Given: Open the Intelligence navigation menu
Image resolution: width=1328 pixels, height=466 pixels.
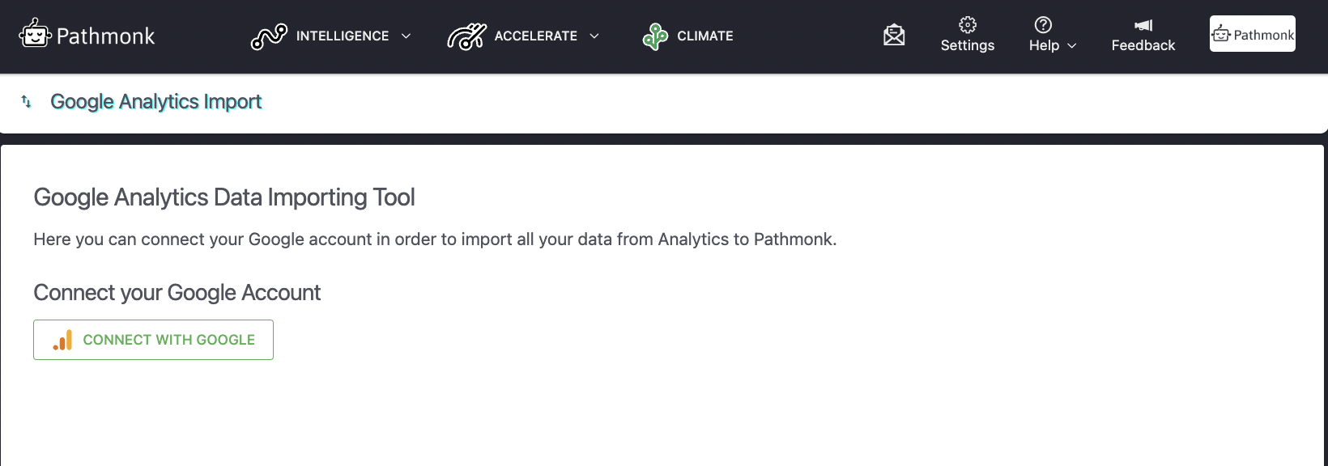Looking at the screenshot, I should click(x=343, y=36).
